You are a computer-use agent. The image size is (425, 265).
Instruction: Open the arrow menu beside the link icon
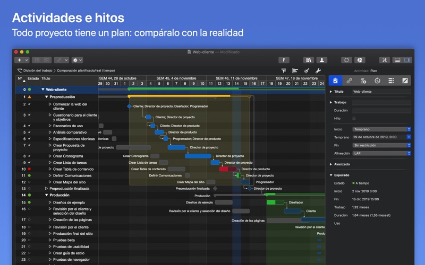pos(66,60)
